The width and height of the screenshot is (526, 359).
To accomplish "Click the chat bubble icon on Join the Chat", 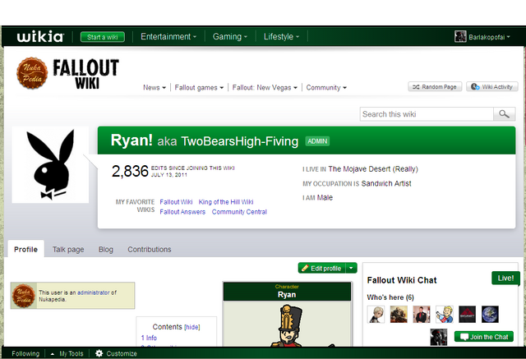I will [464, 337].
